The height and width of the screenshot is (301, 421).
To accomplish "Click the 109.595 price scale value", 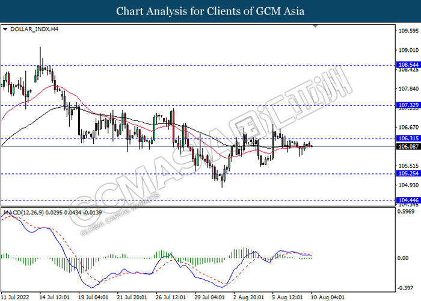I will pyautogui.click(x=408, y=31).
